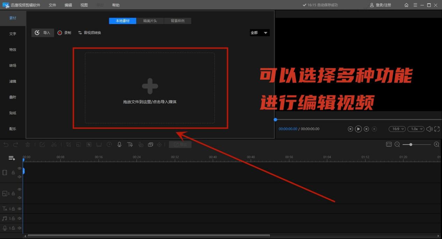The width and height of the screenshot is (442, 239).
Task: Click the bar-chart style icon in toolbar
Action: (99, 145)
